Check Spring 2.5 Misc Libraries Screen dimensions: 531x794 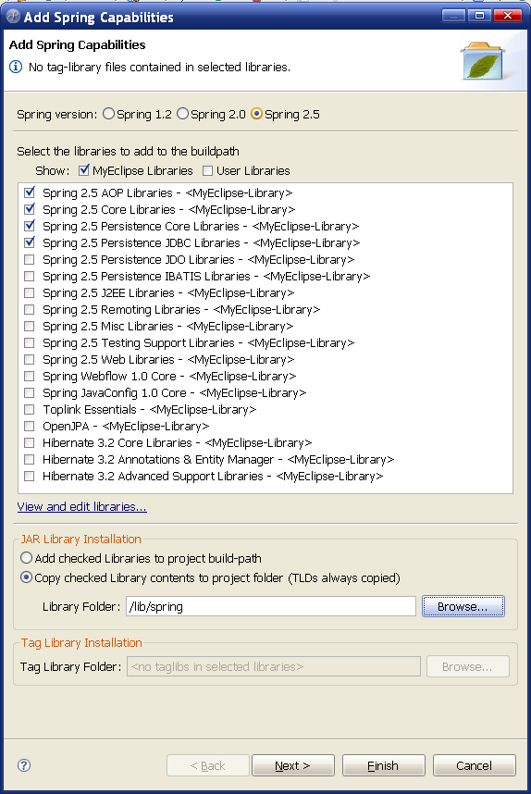coord(30,326)
